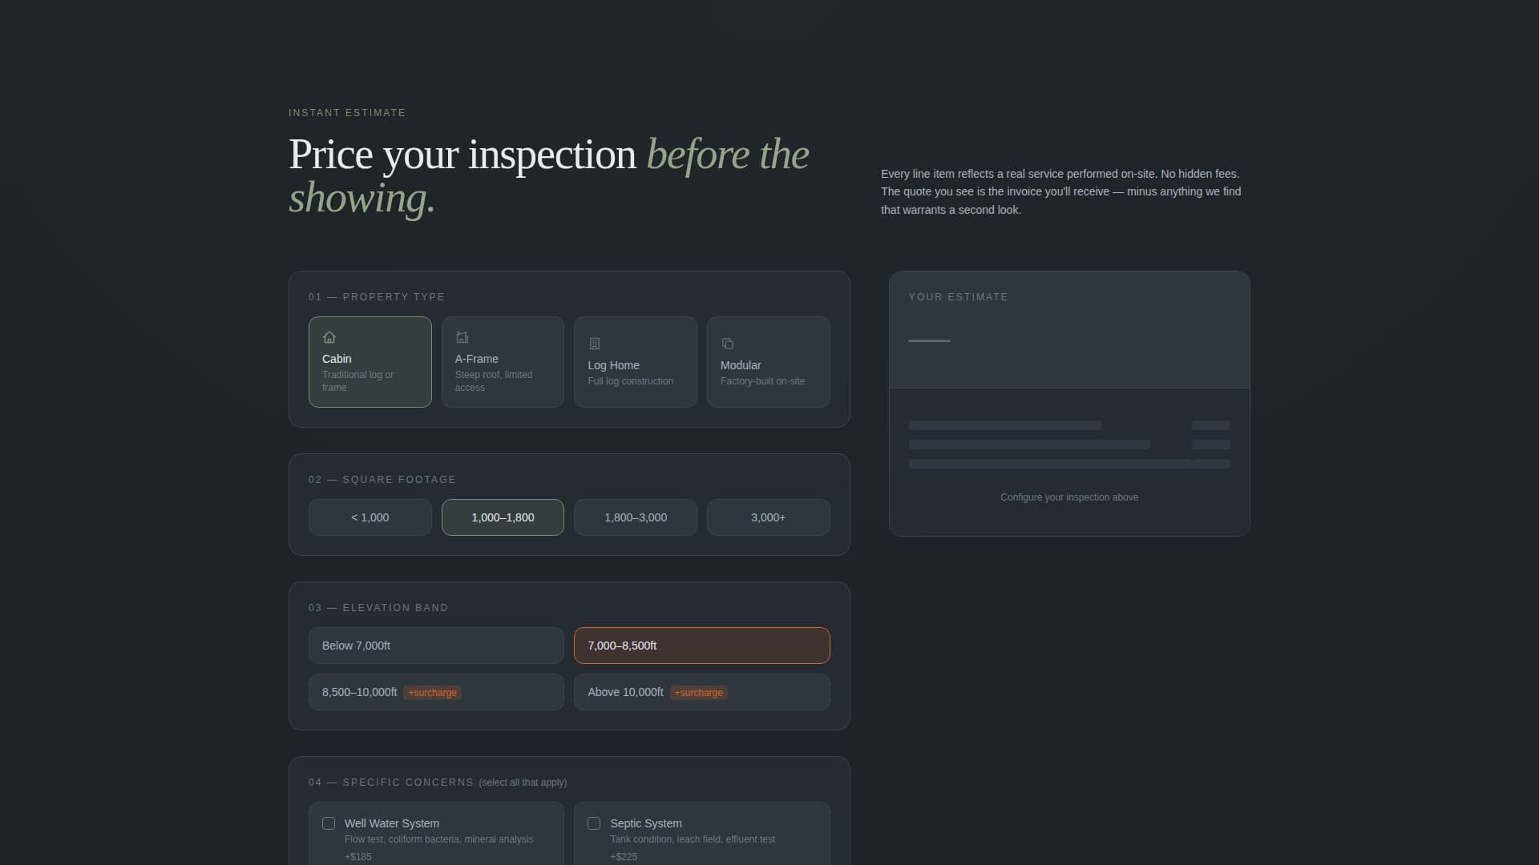Click the Log Home card icon
Viewport: 1539px width, 865px height.
[595, 344]
